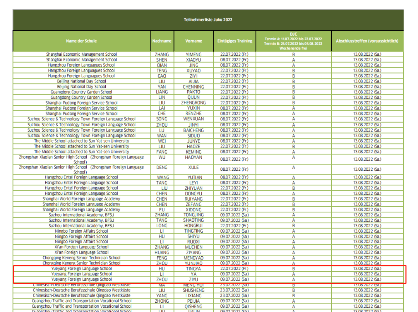This screenshot has height=312, width=418.
Task: Select the 'Abschlusstreffen (voraussichtlich)' column header
Action: pyautogui.click(x=367, y=41)
